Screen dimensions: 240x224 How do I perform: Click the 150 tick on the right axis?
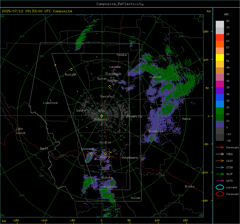[206, 31]
